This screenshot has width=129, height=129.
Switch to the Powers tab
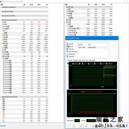coord(84,60)
